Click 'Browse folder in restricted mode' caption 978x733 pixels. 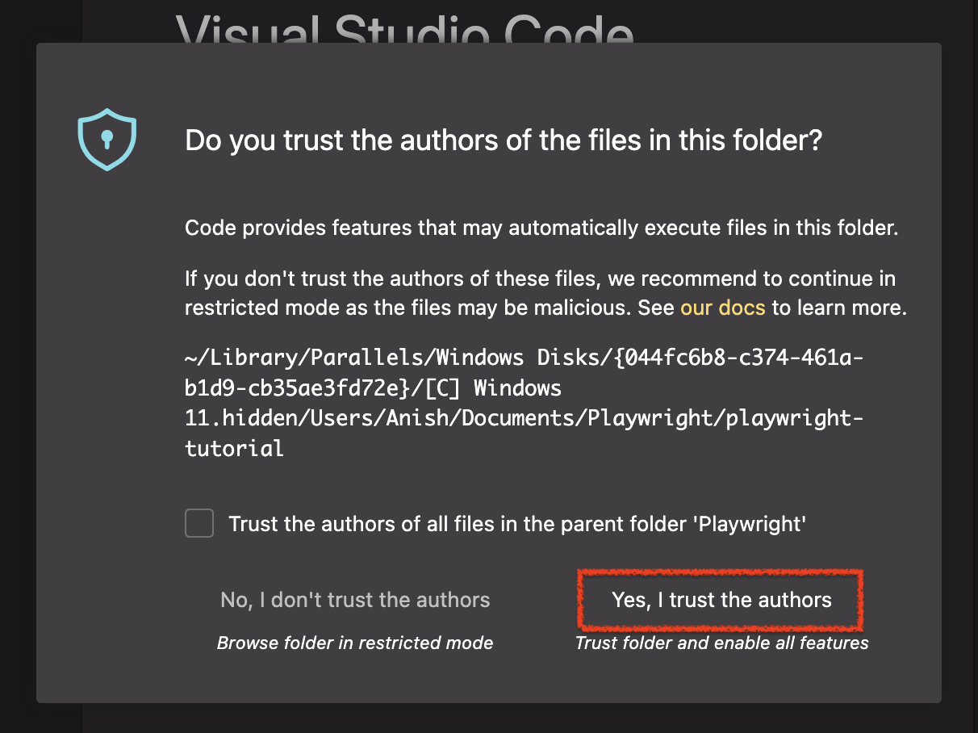pyautogui.click(x=354, y=643)
